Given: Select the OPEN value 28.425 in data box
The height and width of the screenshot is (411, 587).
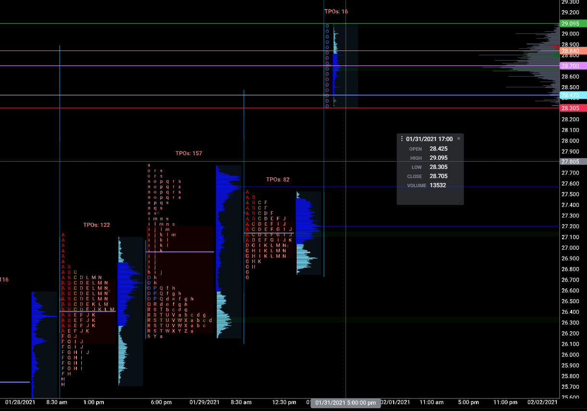Looking at the screenshot, I should [x=438, y=149].
